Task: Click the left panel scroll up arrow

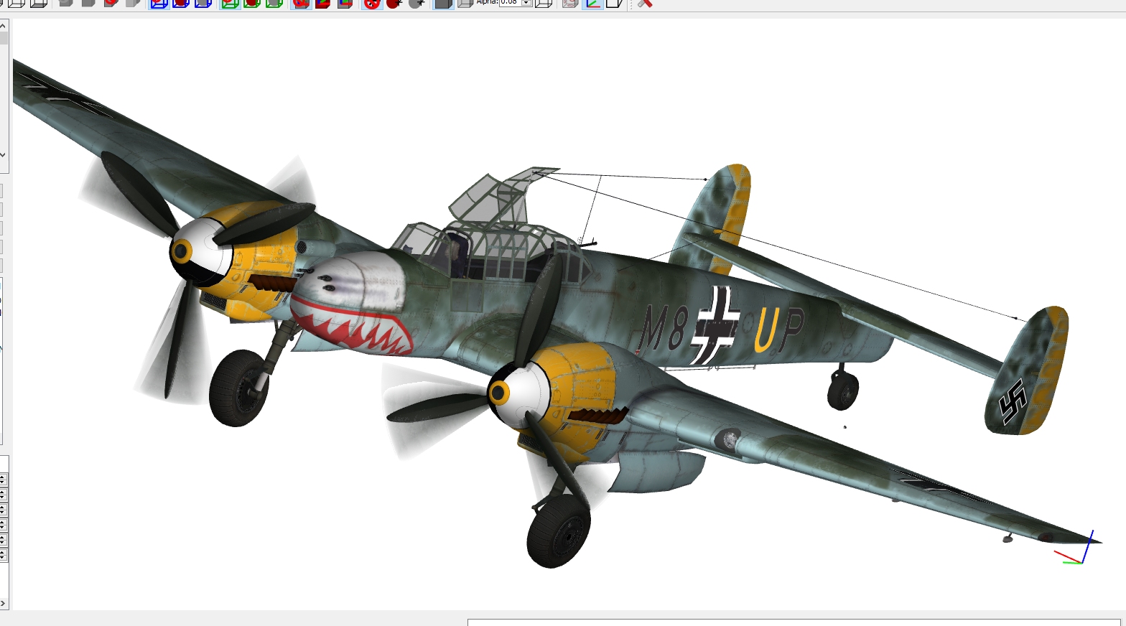Action: point(4,25)
